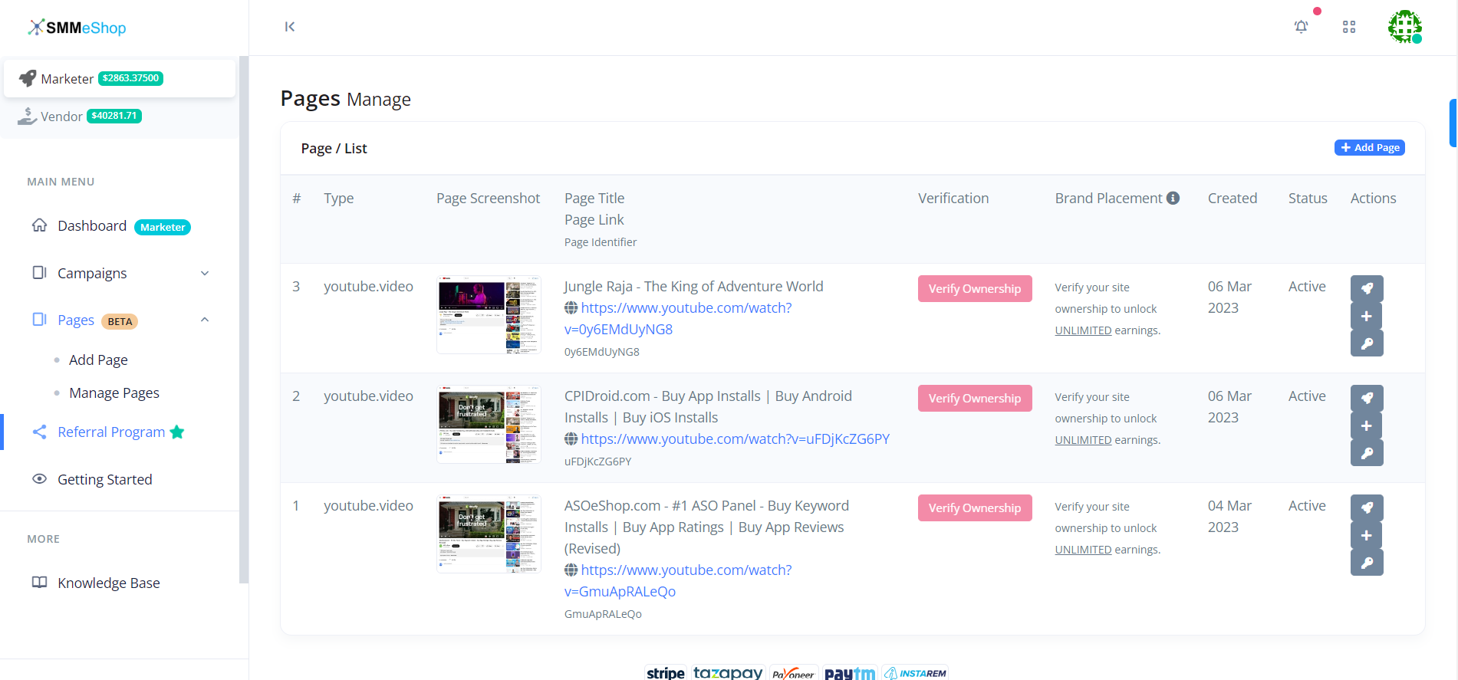Verify Ownership for ASOeShop.com page
The height and width of the screenshot is (680, 1458).
(975, 508)
